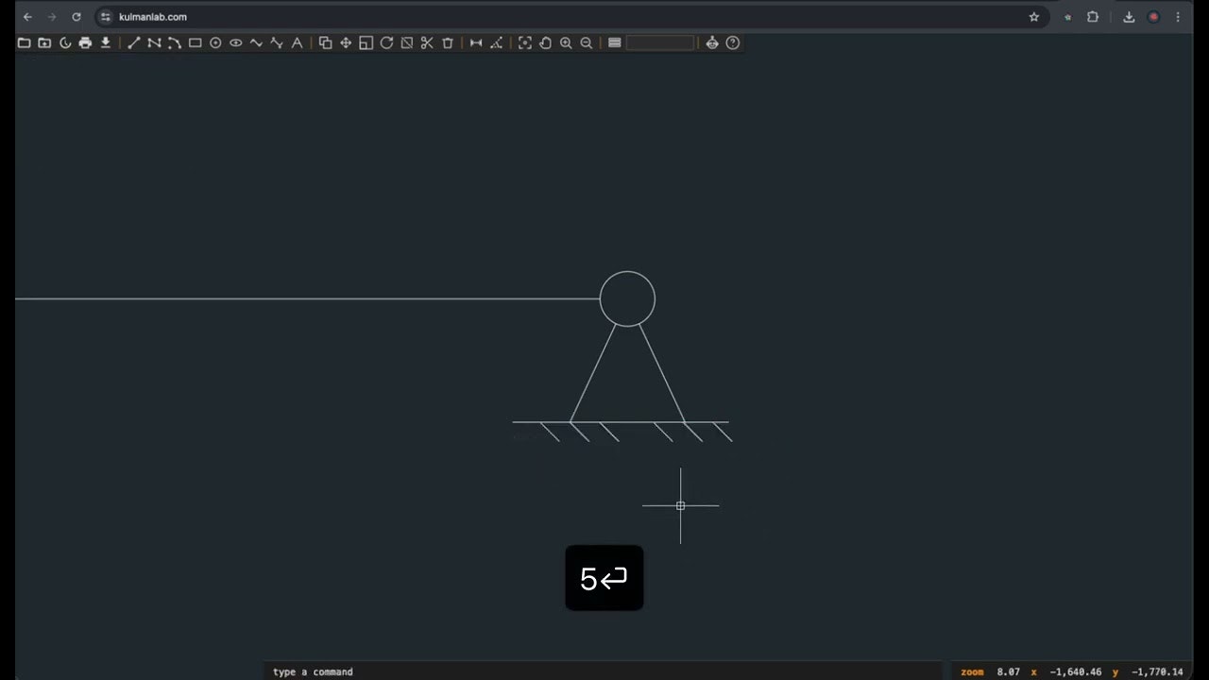
Task: Click the x coordinate value -1,640.46
Action: coord(1076,671)
